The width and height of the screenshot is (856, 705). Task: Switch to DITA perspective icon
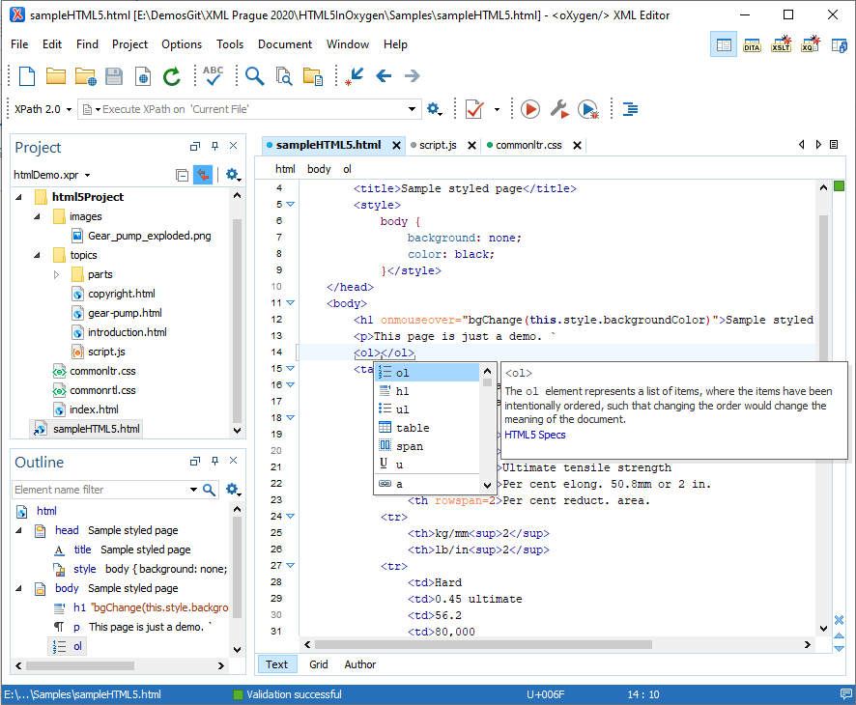click(x=752, y=44)
